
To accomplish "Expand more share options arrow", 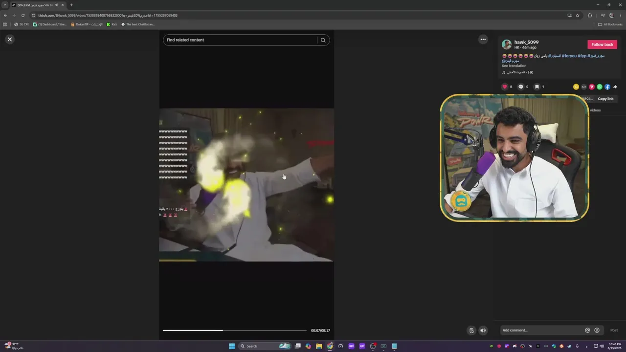I will pos(615,87).
